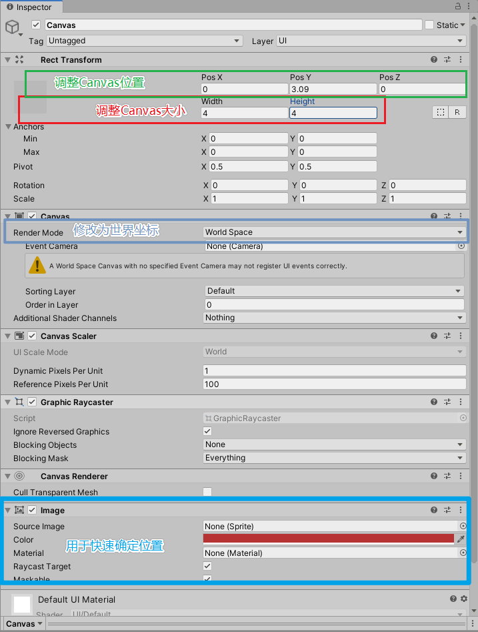Screen dimensions: 478x632
Task: Click the Image Color red swatch
Action: (329, 539)
